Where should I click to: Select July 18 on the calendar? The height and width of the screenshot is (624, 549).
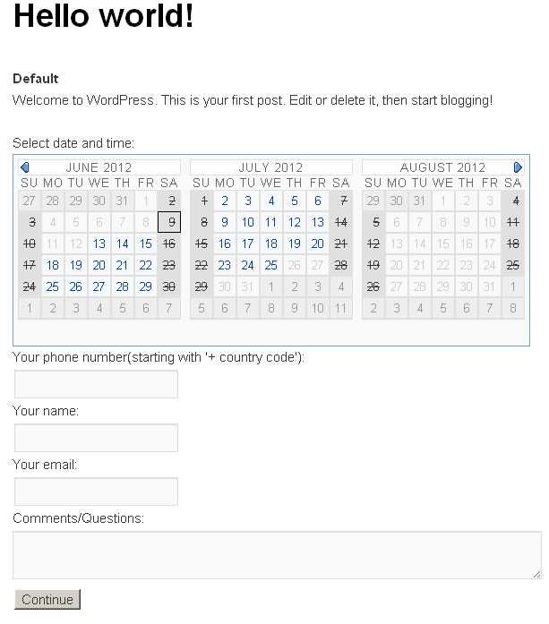coord(271,244)
